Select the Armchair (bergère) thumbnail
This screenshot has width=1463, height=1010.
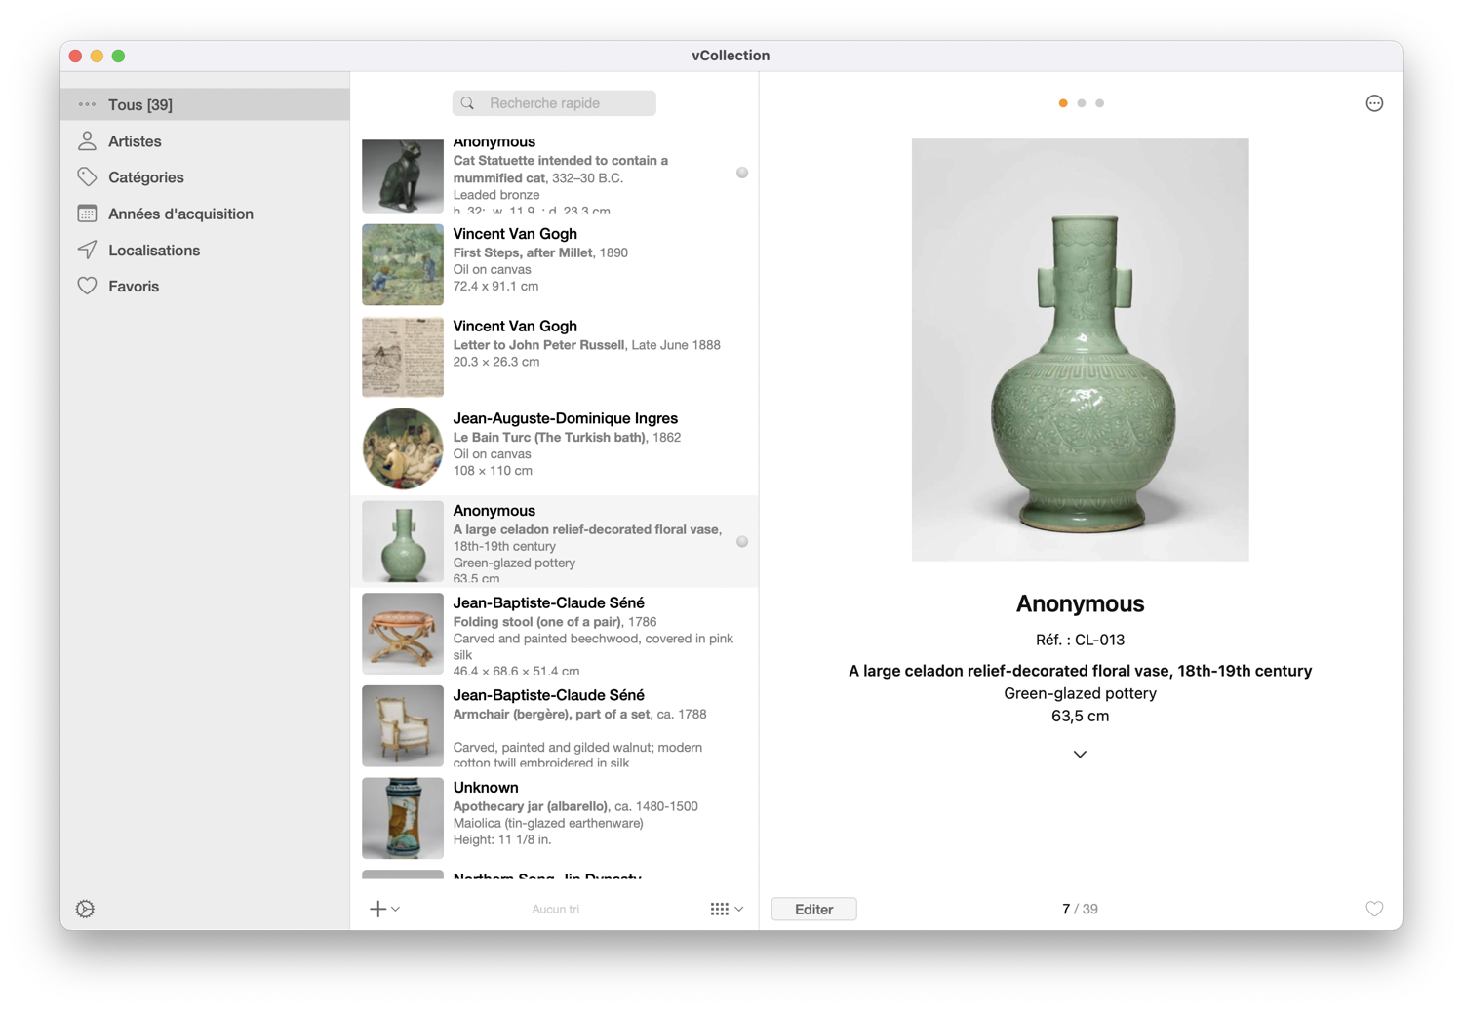click(x=403, y=725)
